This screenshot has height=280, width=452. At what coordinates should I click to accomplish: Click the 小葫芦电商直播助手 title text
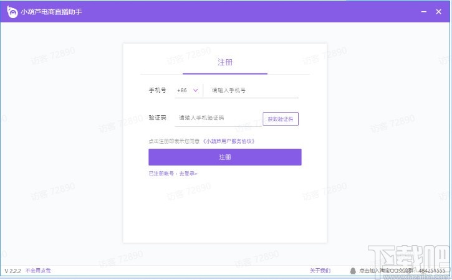click(51, 12)
